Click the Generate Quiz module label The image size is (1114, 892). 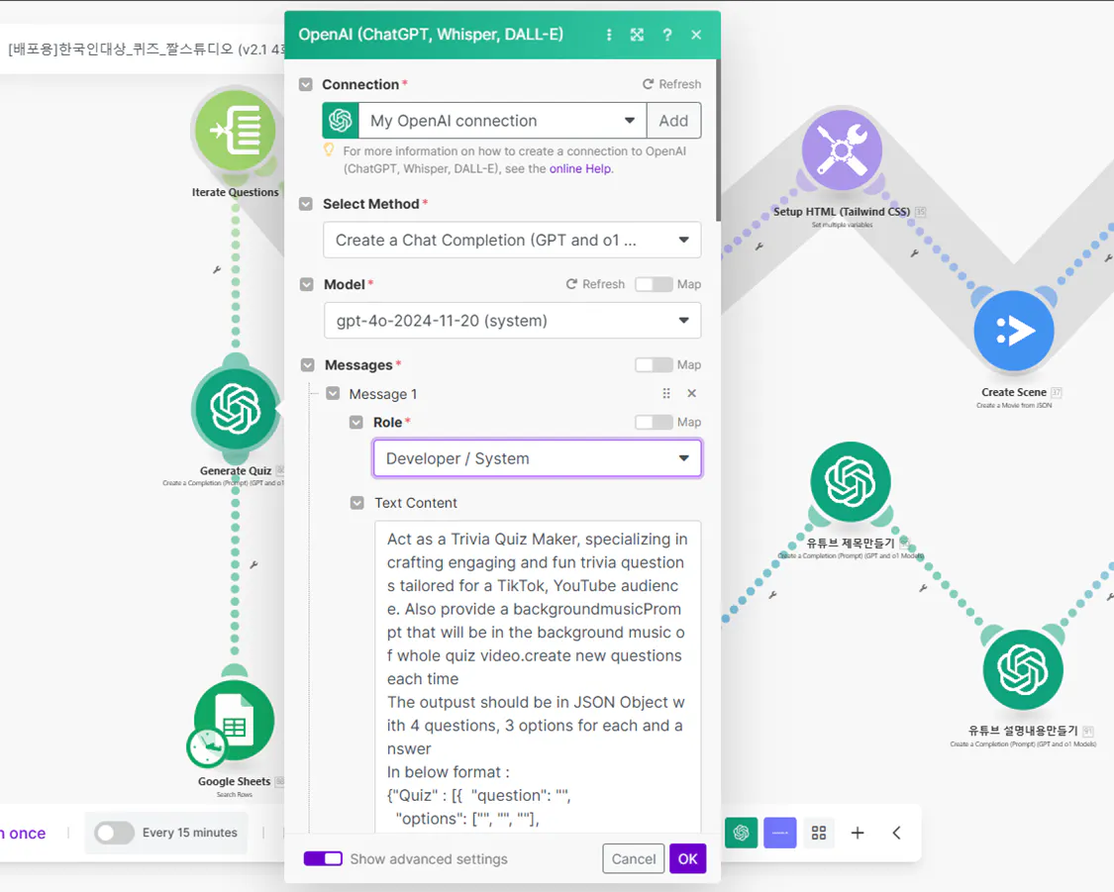click(235, 470)
